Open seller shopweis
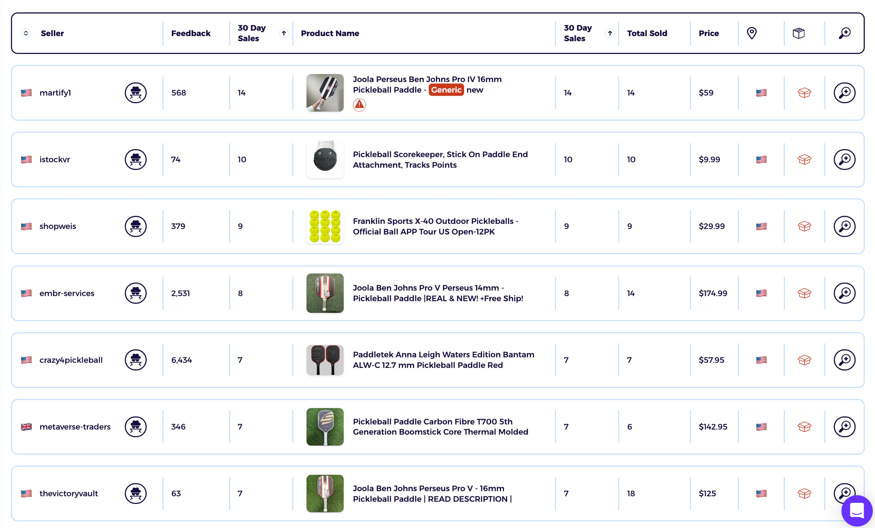This screenshot has width=875, height=528. click(58, 226)
